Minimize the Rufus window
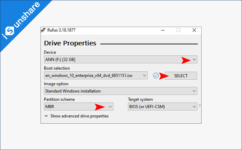The height and width of the screenshot is (150, 242). click(163, 30)
